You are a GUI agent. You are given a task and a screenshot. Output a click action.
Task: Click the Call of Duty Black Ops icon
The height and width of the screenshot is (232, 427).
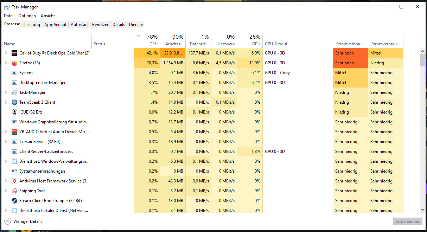(x=14, y=53)
